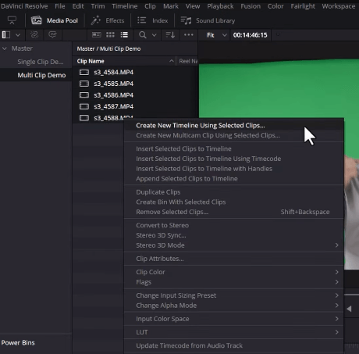Click the media pool search magnifier
This screenshot has height=354, width=359.
click(x=143, y=35)
